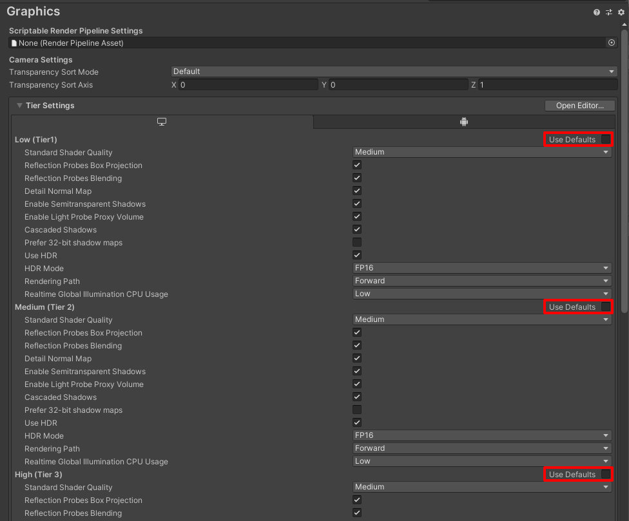The height and width of the screenshot is (521, 629).
Task: Enable Use Defaults for High (Tier 3)
Action: (606, 474)
